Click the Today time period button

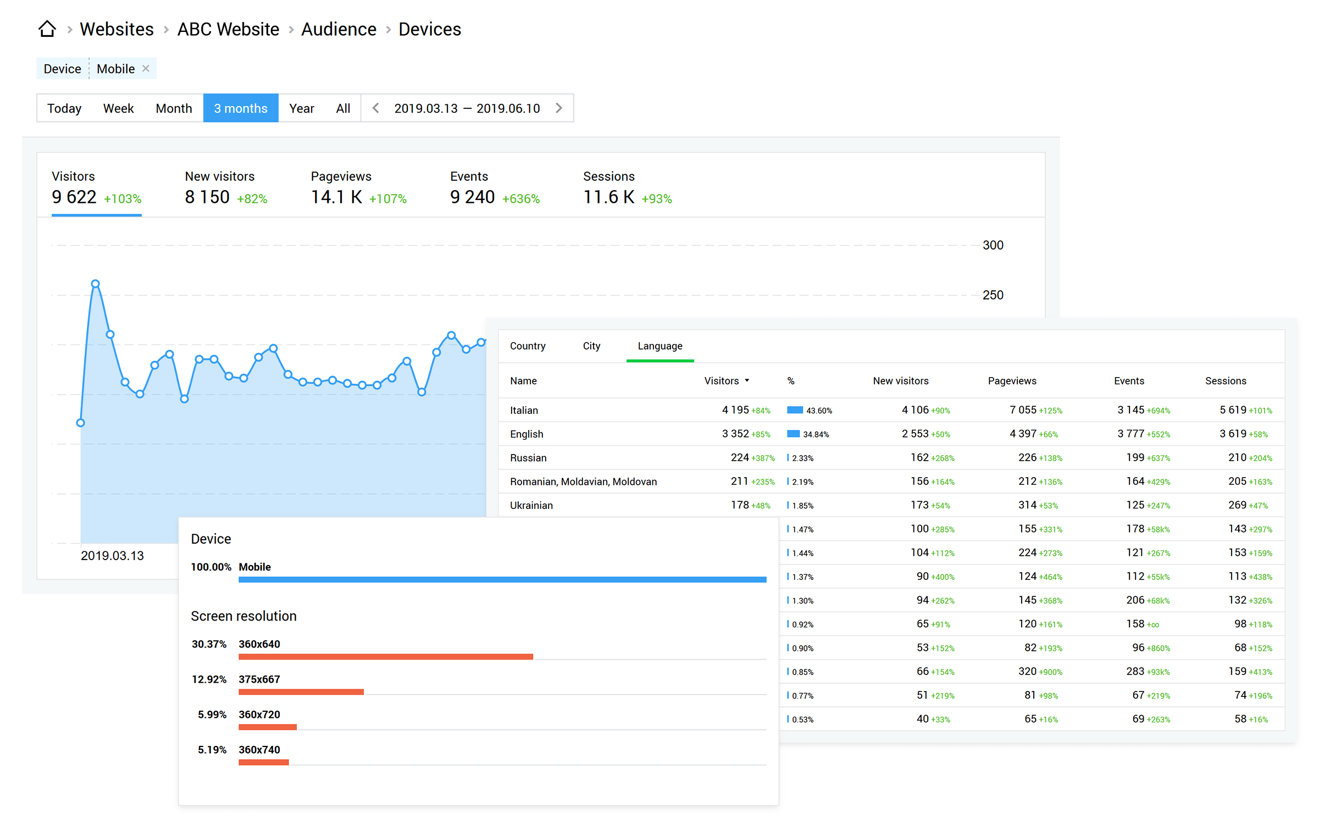(63, 107)
